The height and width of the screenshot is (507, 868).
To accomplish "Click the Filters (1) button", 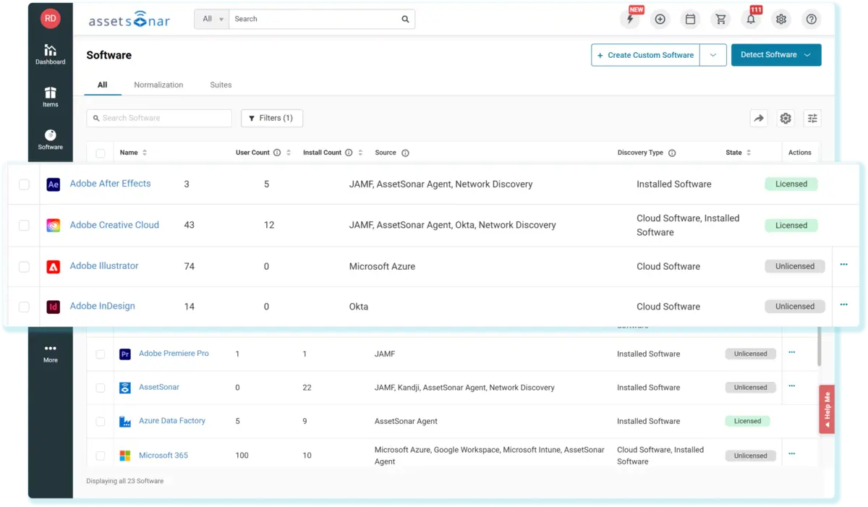I will point(271,118).
